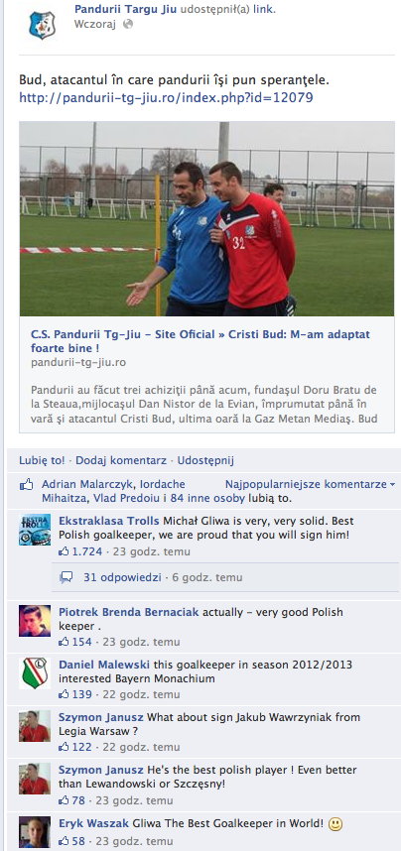This screenshot has height=851, width=401.
Task: Click thumbs-up icon beside Adrian Malarczyk likes
Action: pos(27,485)
